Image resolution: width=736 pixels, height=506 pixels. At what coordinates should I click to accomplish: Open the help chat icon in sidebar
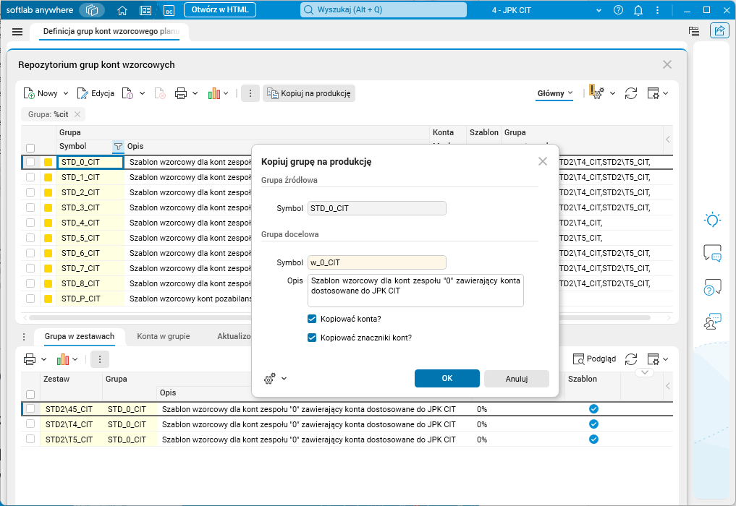[x=712, y=287]
